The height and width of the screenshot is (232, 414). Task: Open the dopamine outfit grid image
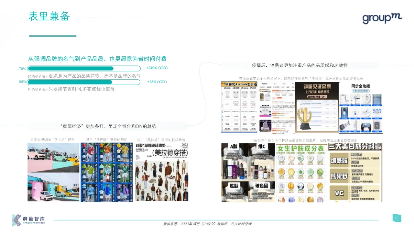(x=107, y=172)
